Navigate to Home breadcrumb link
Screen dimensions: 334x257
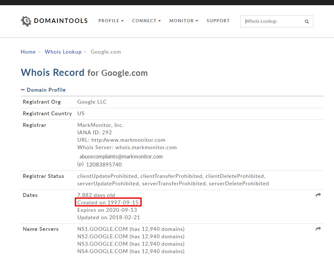28,52
